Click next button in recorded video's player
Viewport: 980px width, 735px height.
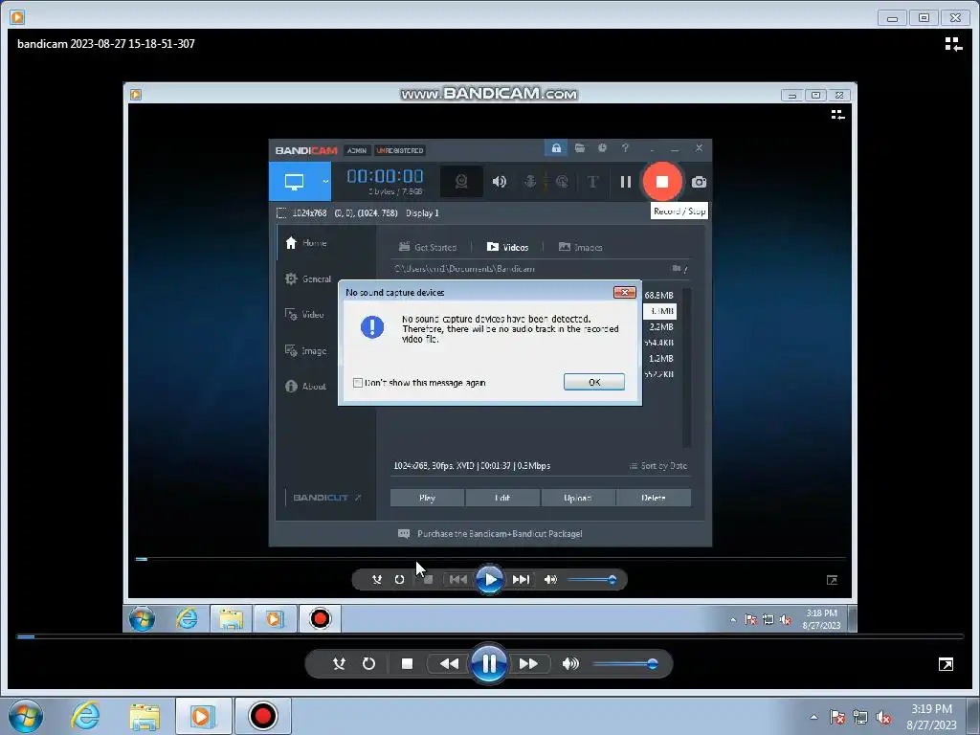pos(521,579)
